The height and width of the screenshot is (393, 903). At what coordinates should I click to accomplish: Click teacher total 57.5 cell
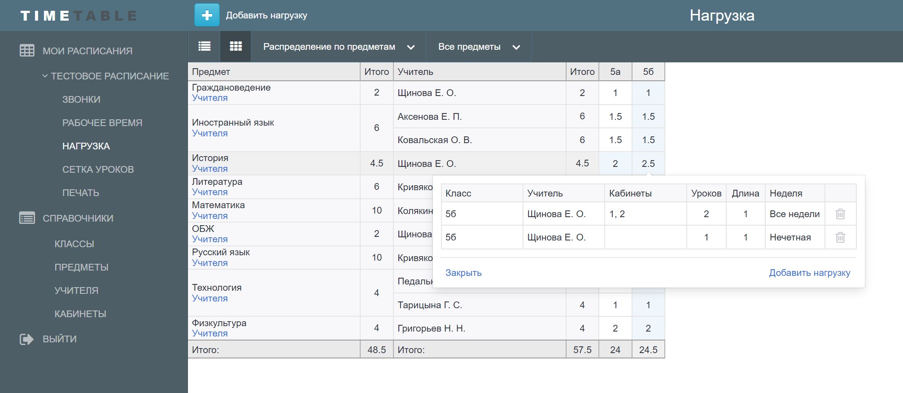[582, 349]
